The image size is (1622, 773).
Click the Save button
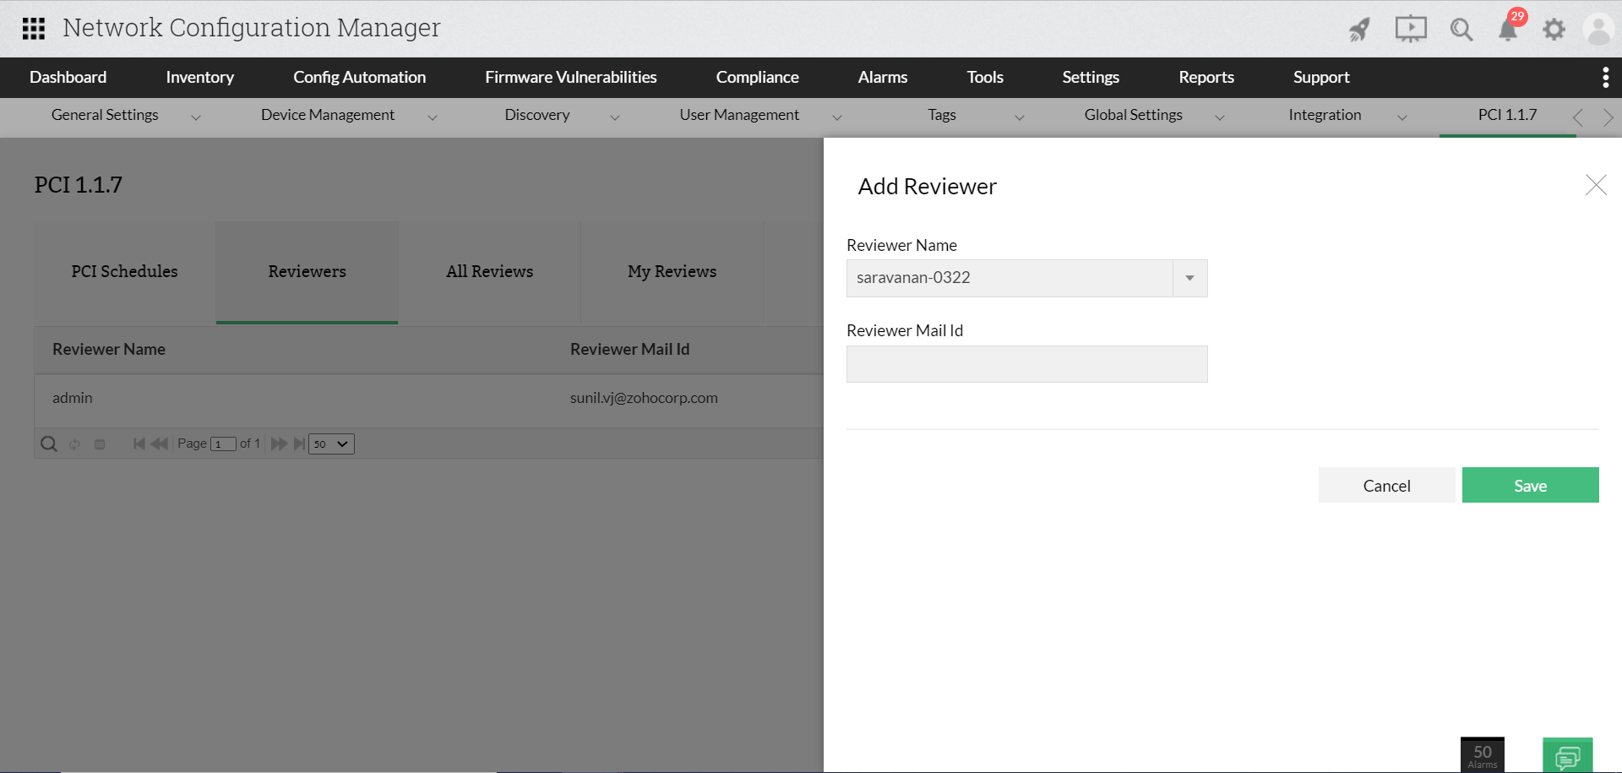pos(1529,485)
